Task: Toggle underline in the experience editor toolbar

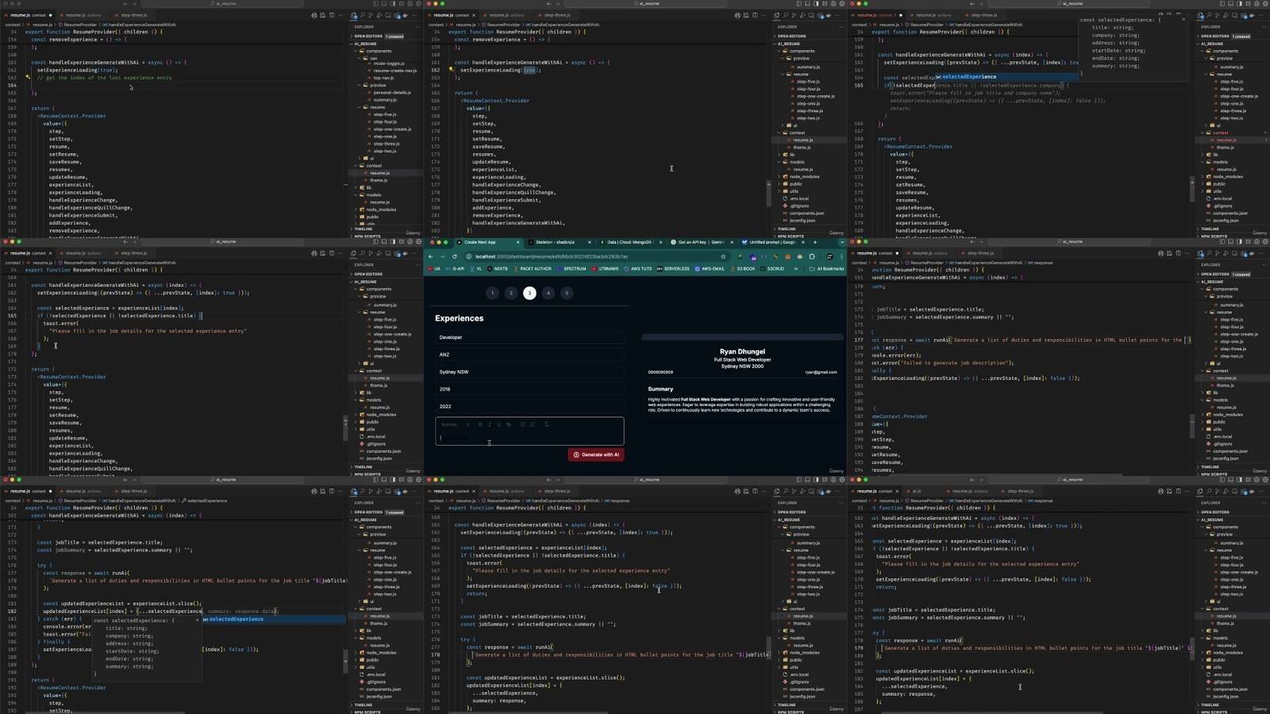Action: [x=499, y=424]
